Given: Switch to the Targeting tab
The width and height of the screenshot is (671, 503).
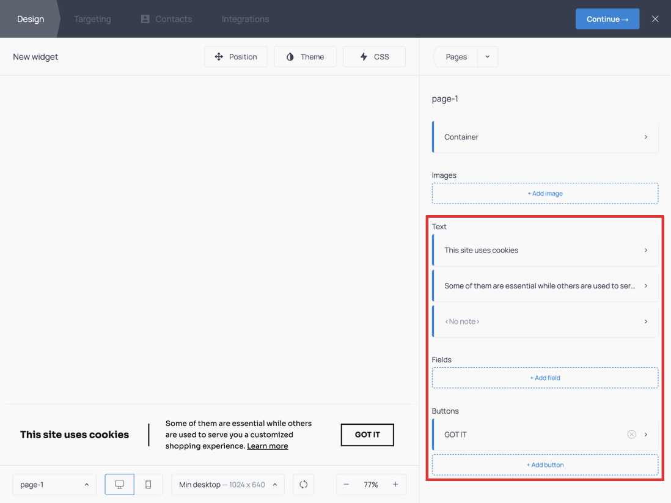Looking at the screenshot, I should point(92,19).
